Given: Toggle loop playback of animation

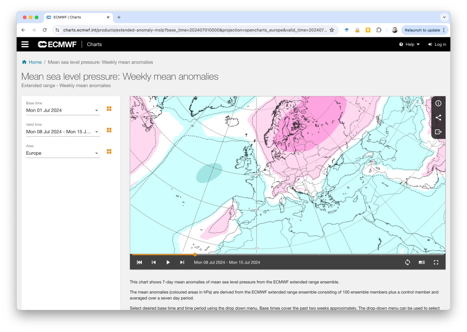Looking at the screenshot, I should [x=407, y=262].
